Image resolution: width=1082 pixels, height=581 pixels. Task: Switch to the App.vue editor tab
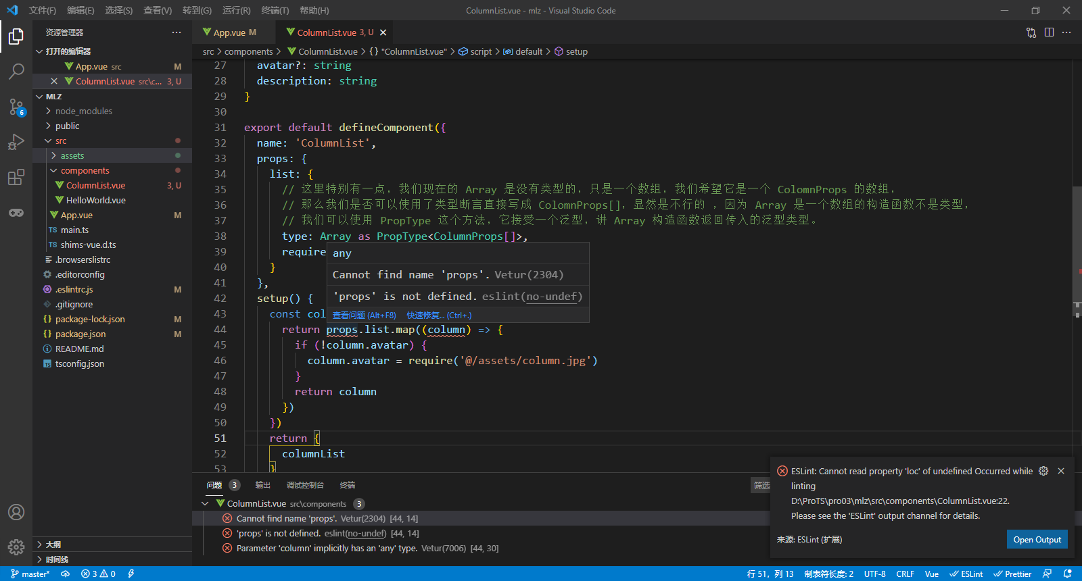click(234, 32)
